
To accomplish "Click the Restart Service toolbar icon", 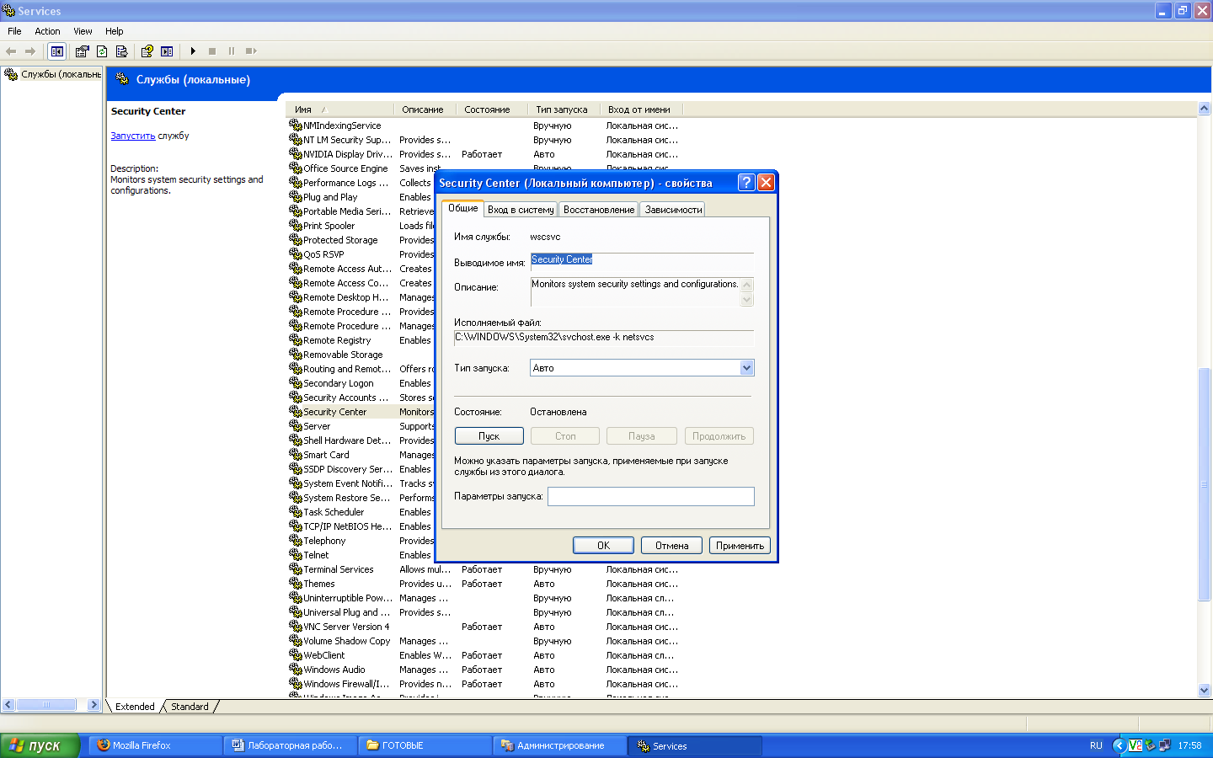I will [x=251, y=51].
